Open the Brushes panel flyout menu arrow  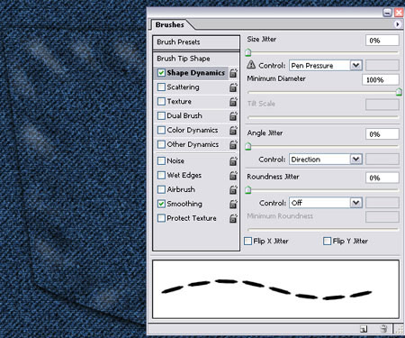point(398,24)
